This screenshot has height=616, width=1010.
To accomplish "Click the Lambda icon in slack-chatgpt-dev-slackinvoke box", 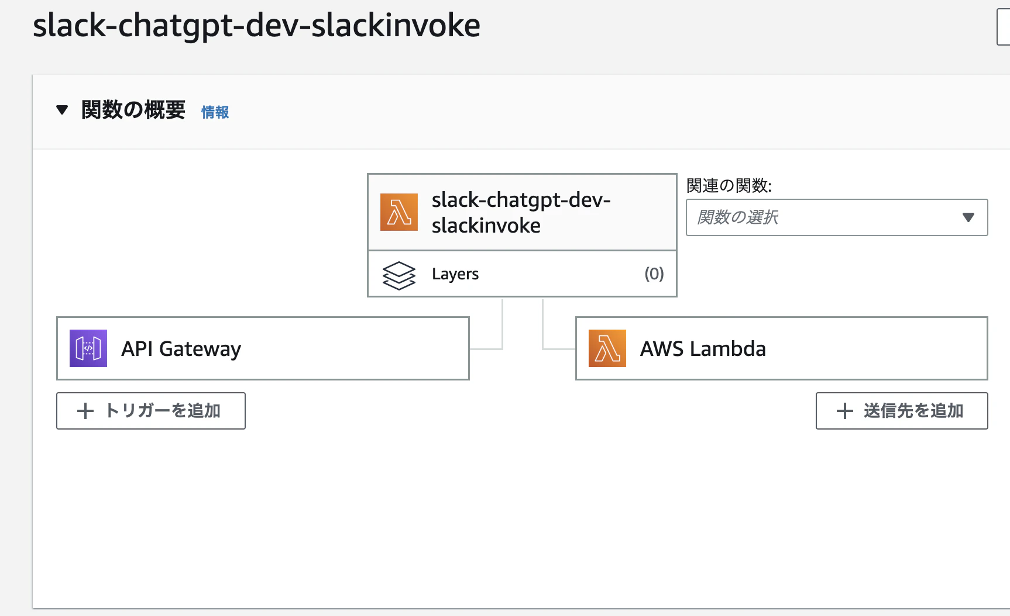I will point(399,212).
